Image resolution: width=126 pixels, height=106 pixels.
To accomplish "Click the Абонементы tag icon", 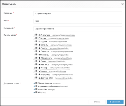I will [x=40, y=58].
